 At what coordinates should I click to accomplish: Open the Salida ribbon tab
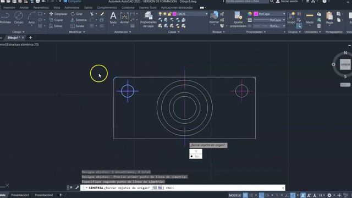pyautogui.click(x=88, y=7)
